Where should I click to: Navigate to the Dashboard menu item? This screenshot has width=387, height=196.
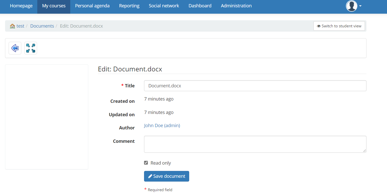coord(200,6)
